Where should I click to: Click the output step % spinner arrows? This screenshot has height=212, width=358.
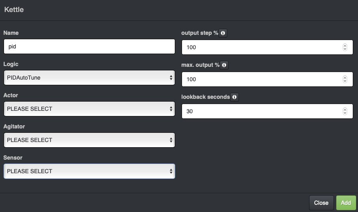click(x=345, y=47)
